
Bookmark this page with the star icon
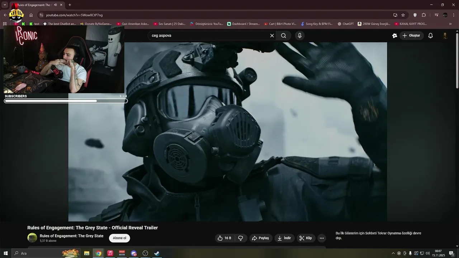pyautogui.click(x=403, y=15)
